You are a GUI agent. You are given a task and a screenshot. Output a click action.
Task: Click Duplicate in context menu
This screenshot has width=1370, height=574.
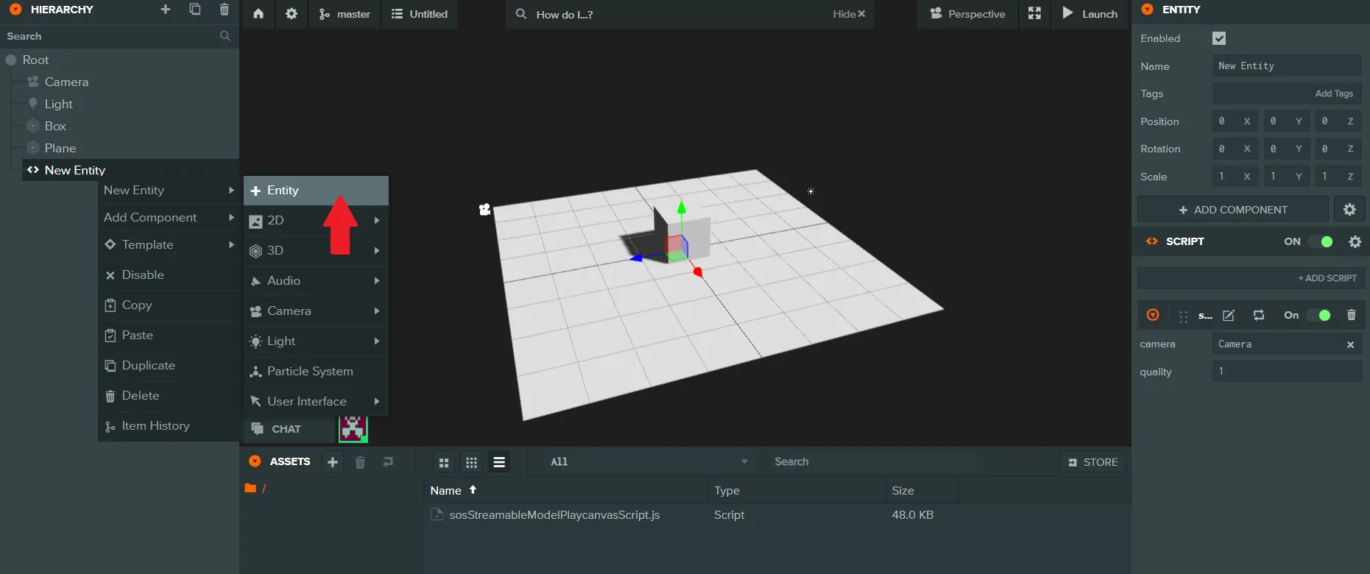(x=169, y=366)
